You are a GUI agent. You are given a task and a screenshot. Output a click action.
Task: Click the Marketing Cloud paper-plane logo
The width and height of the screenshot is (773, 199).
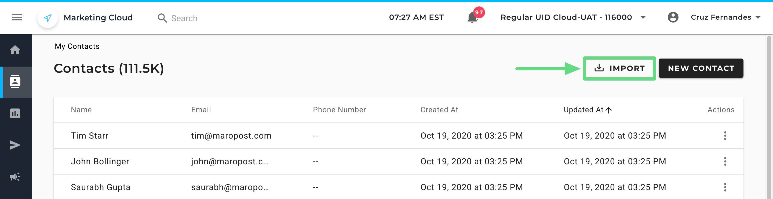[48, 18]
